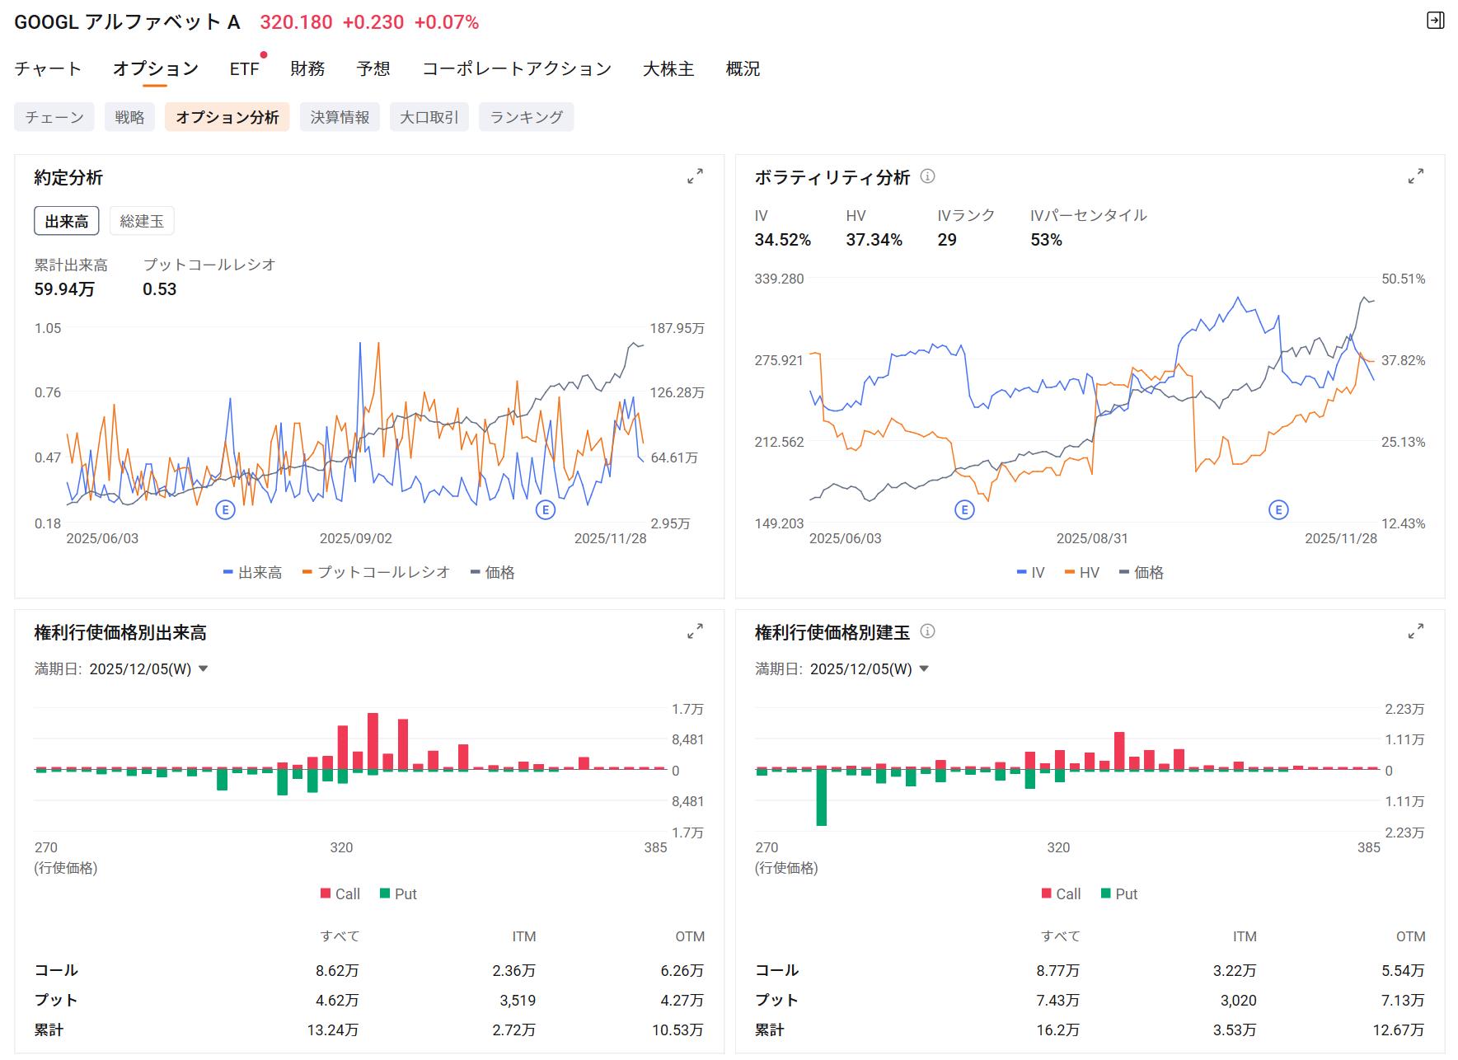Image resolution: width=1458 pixels, height=1060 pixels.
Task: Expand the 権利行使価格別出来高 chart
Action: click(696, 631)
